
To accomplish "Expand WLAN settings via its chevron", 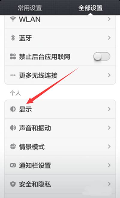I will click(x=109, y=19).
